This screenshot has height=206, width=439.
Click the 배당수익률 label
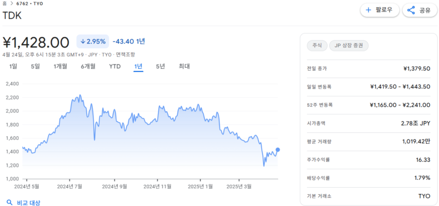click(x=318, y=178)
